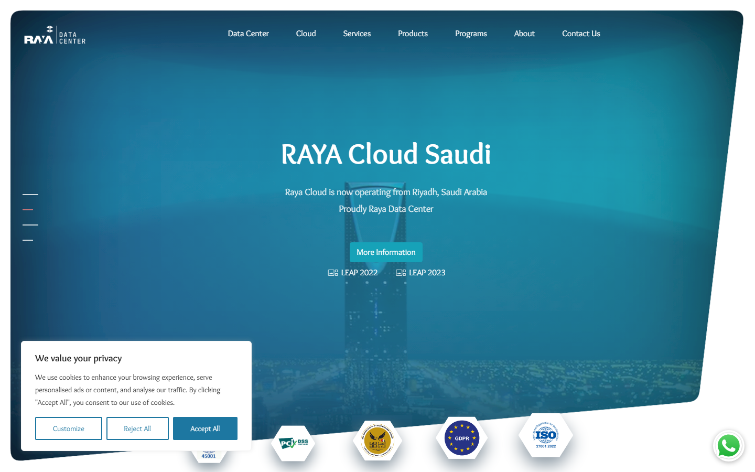This screenshot has width=755, height=472.
Task: Go to Contact Us page
Action: (x=581, y=34)
